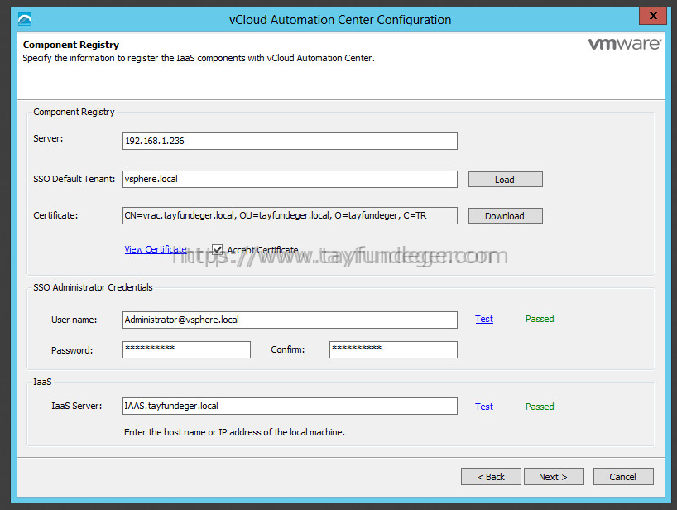Click the SSO Administrator Credentials group label
The height and width of the screenshot is (510, 677).
click(93, 287)
